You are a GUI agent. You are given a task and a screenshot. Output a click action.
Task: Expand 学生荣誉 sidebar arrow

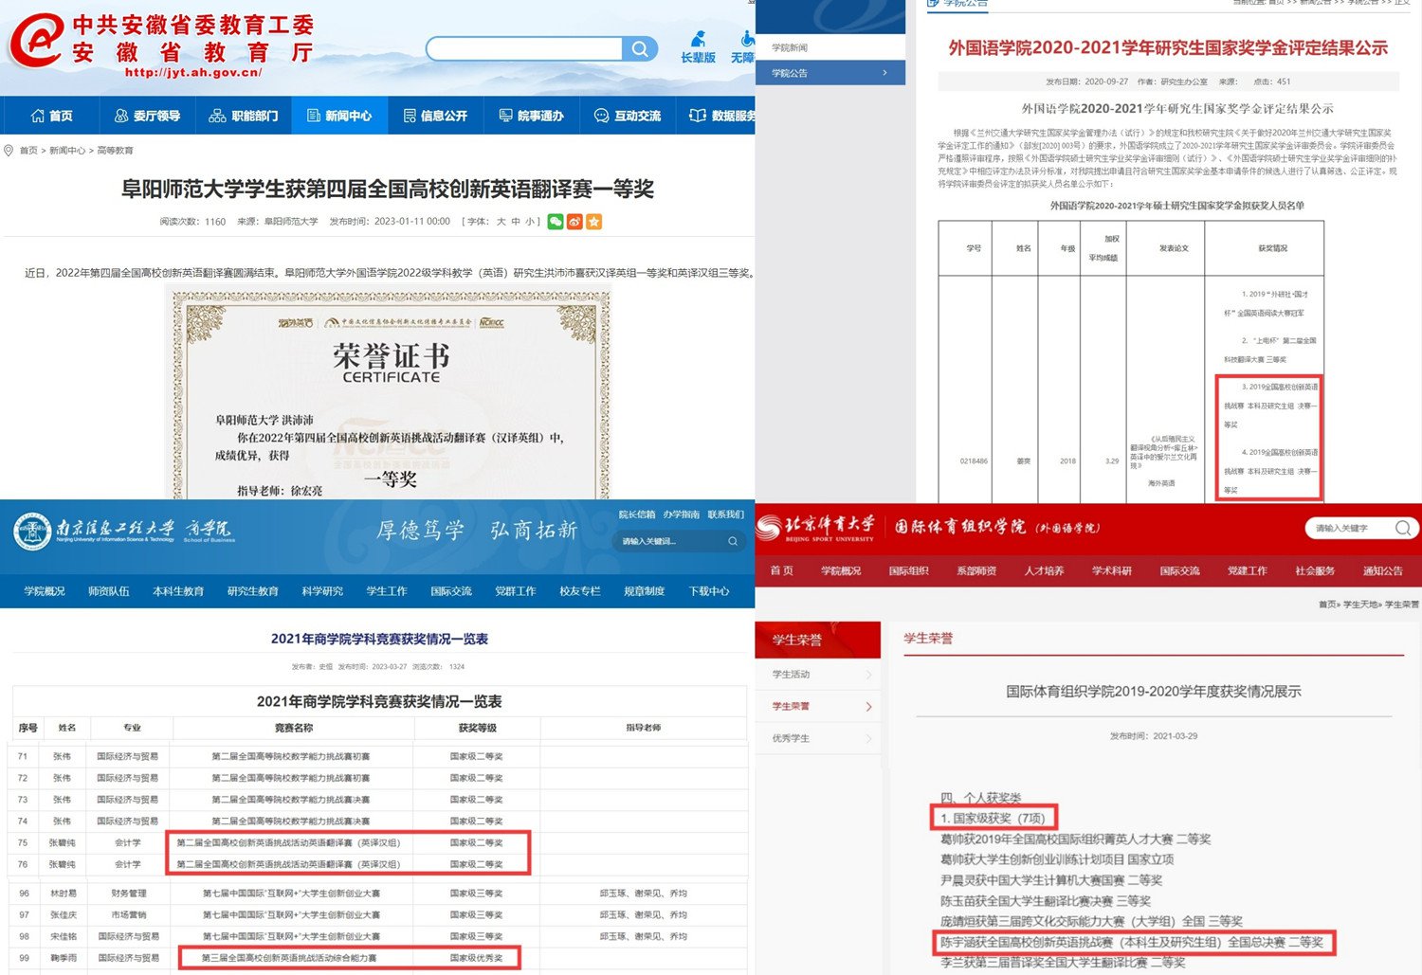point(868,707)
